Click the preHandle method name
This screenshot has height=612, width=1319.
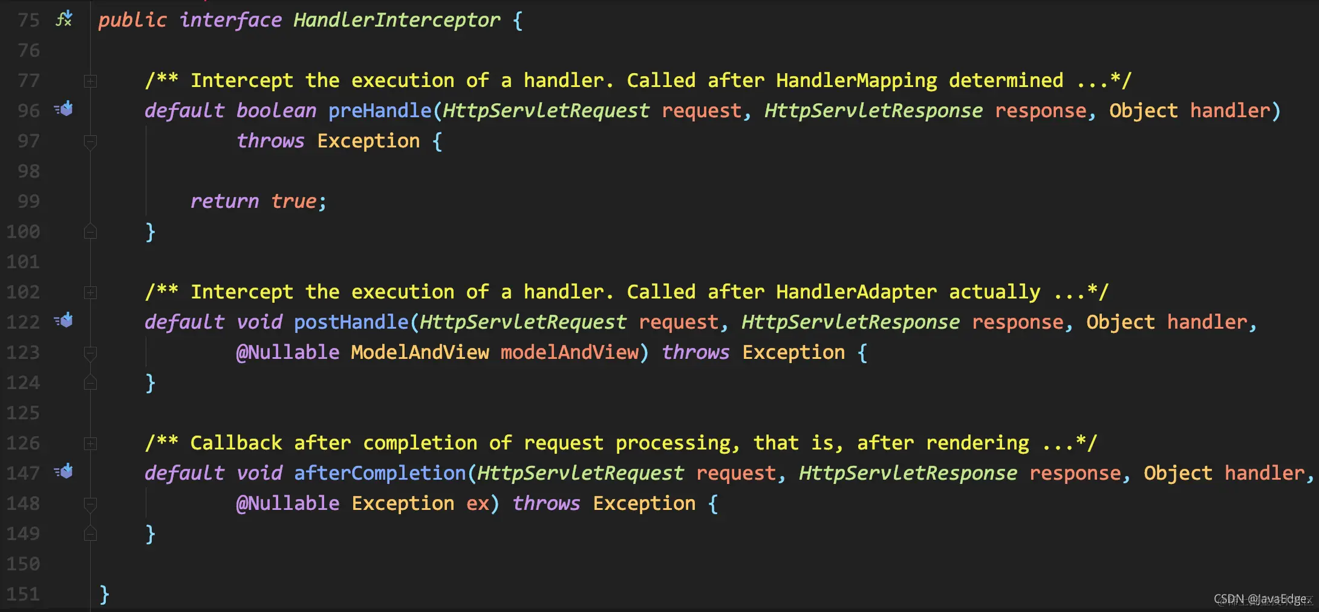pyautogui.click(x=380, y=111)
